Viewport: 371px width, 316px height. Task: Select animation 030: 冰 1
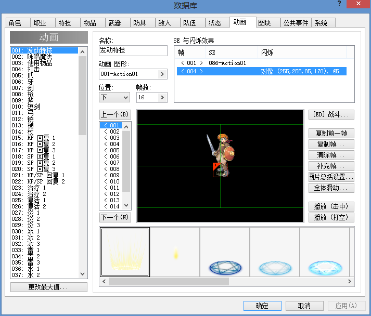click(44, 231)
